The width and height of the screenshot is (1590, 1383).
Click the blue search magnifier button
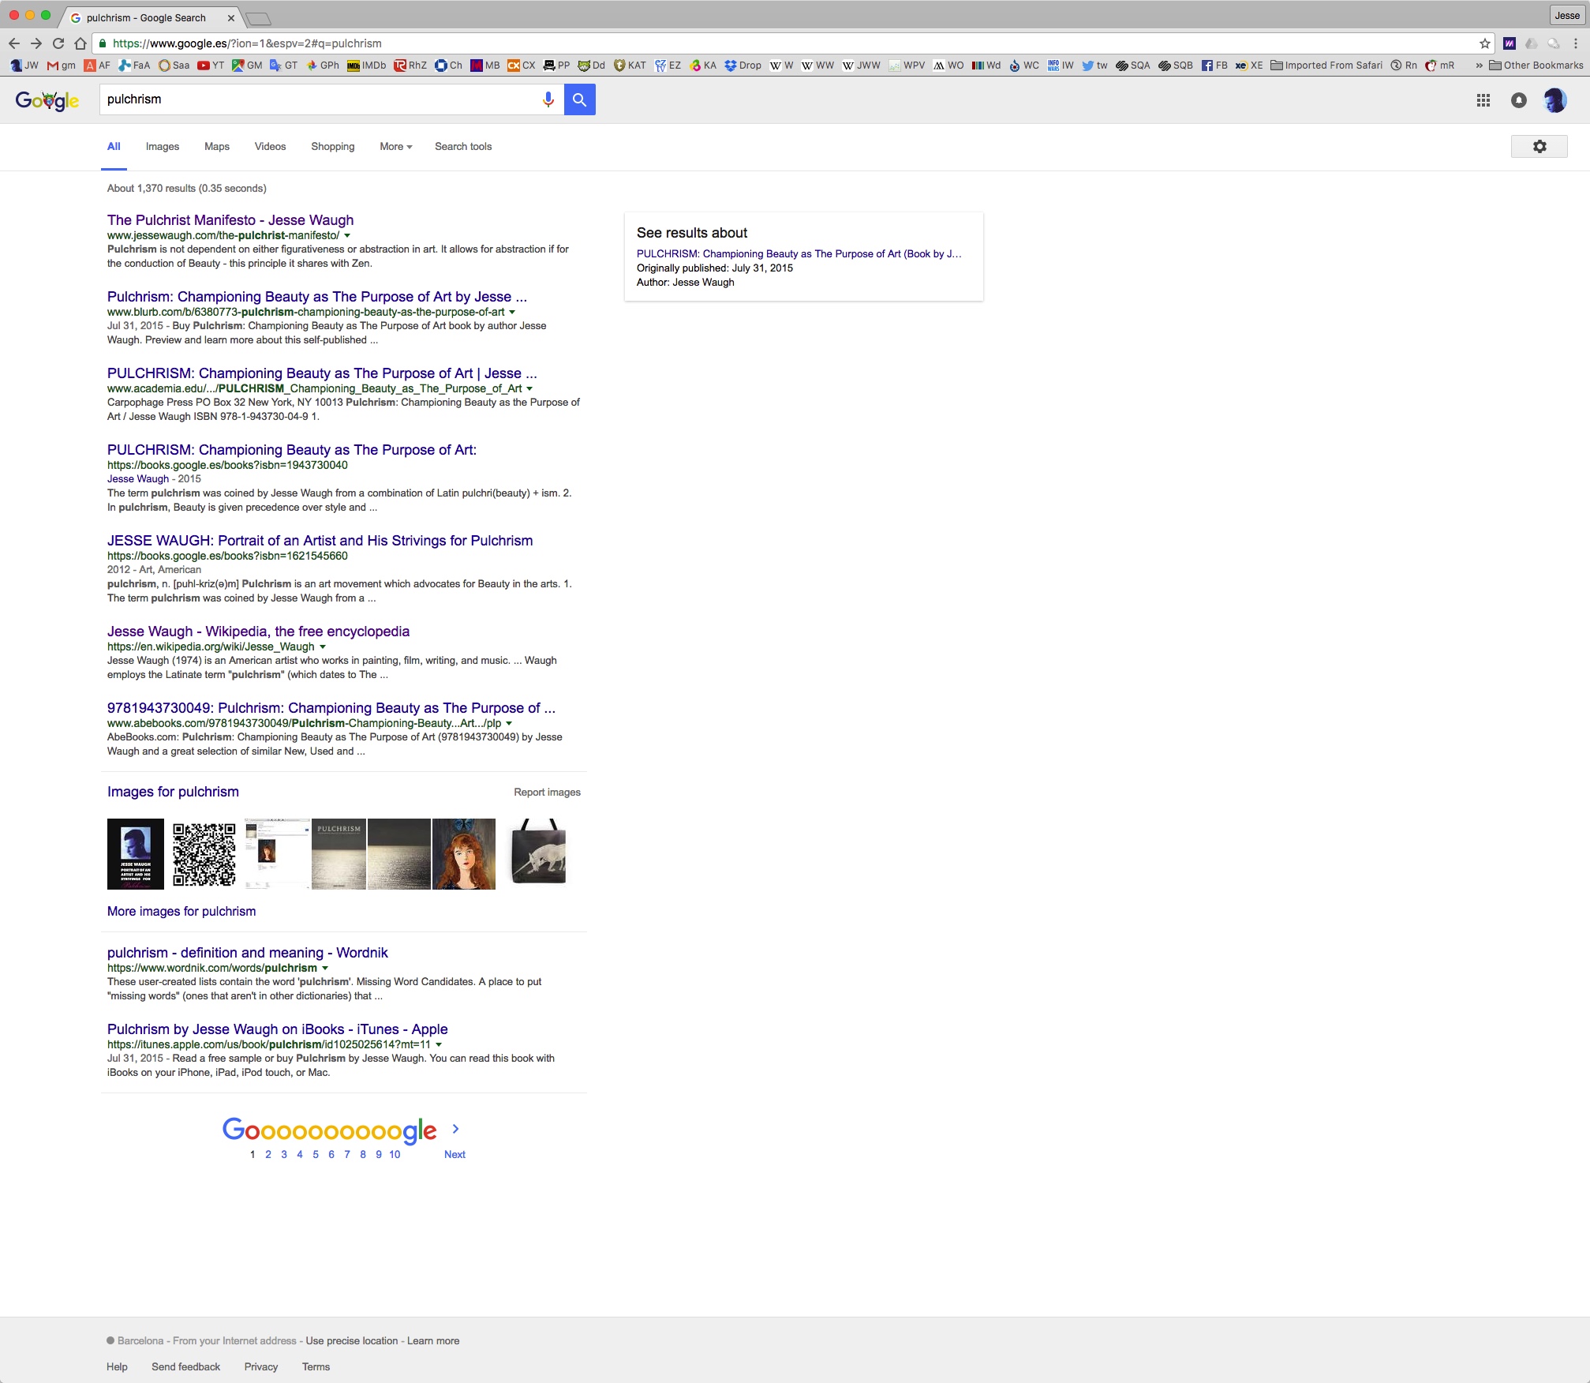click(580, 99)
